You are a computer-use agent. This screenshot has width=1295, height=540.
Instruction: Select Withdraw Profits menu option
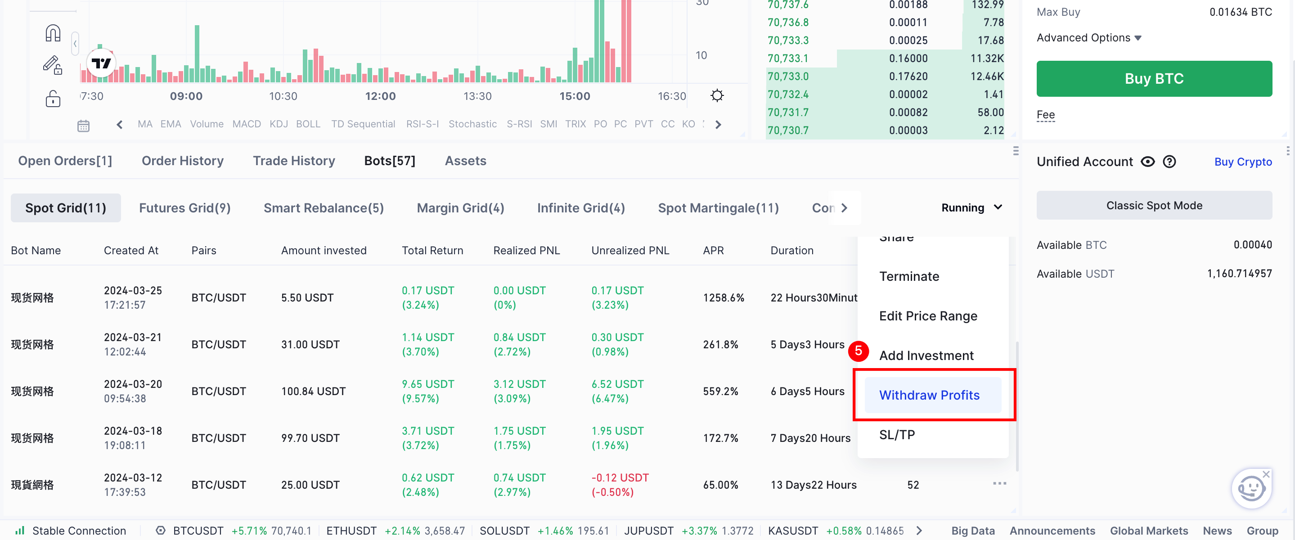[x=929, y=395]
